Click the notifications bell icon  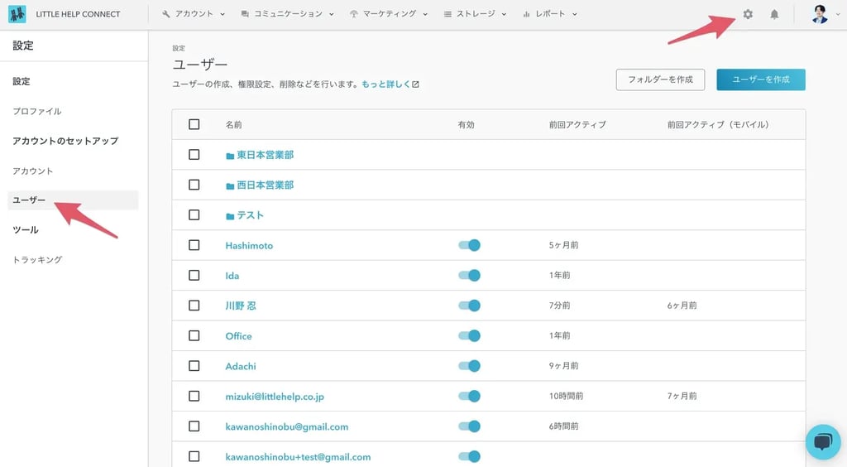pyautogui.click(x=774, y=14)
